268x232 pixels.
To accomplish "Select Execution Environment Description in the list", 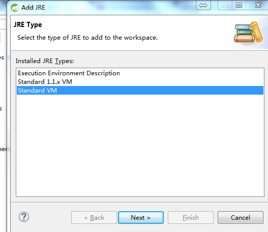I will (140, 73).
